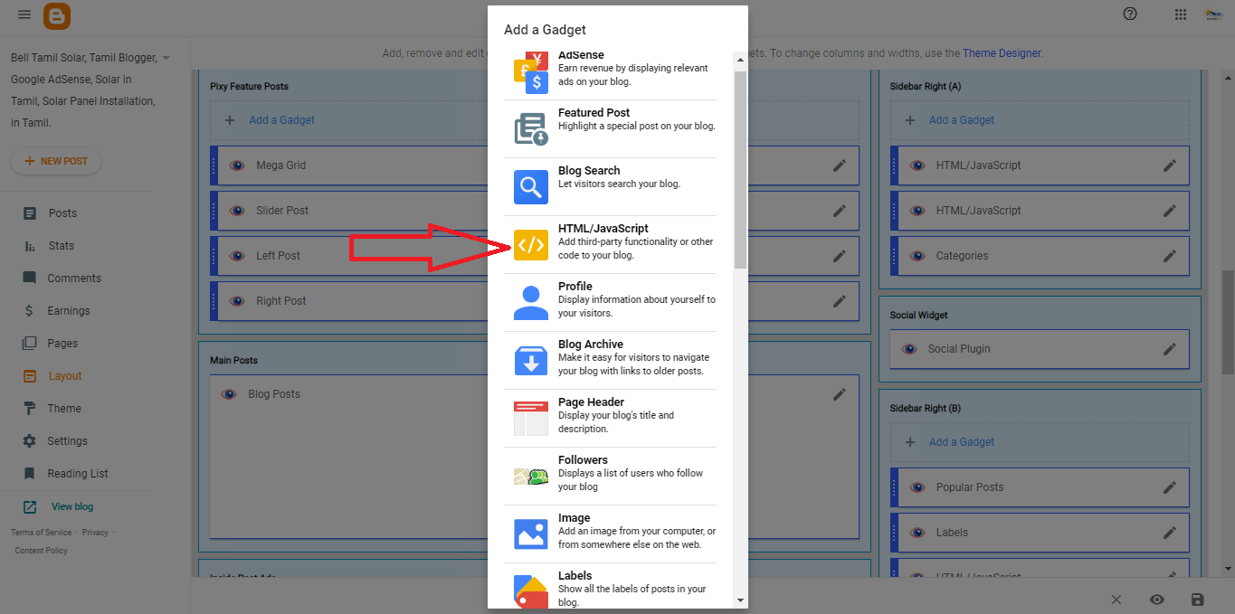Viewport: 1235px width, 614px height.
Task: Select the Featured Post gadget icon
Action: tap(531, 129)
